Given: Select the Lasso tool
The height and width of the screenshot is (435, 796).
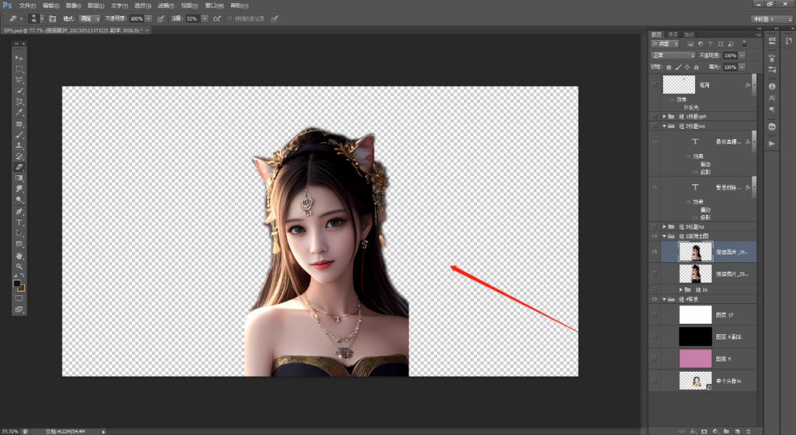Looking at the screenshot, I should [x=19, y=81].
